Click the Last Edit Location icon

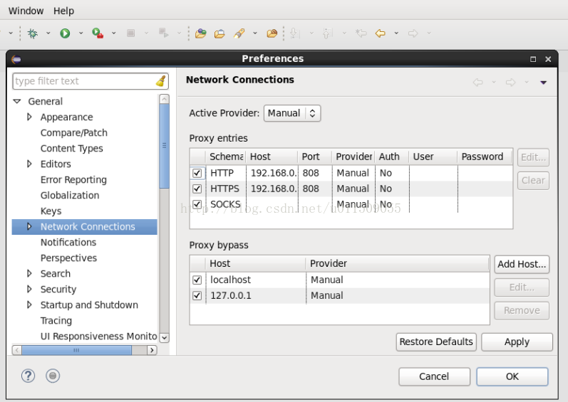(x=361, y=33)
